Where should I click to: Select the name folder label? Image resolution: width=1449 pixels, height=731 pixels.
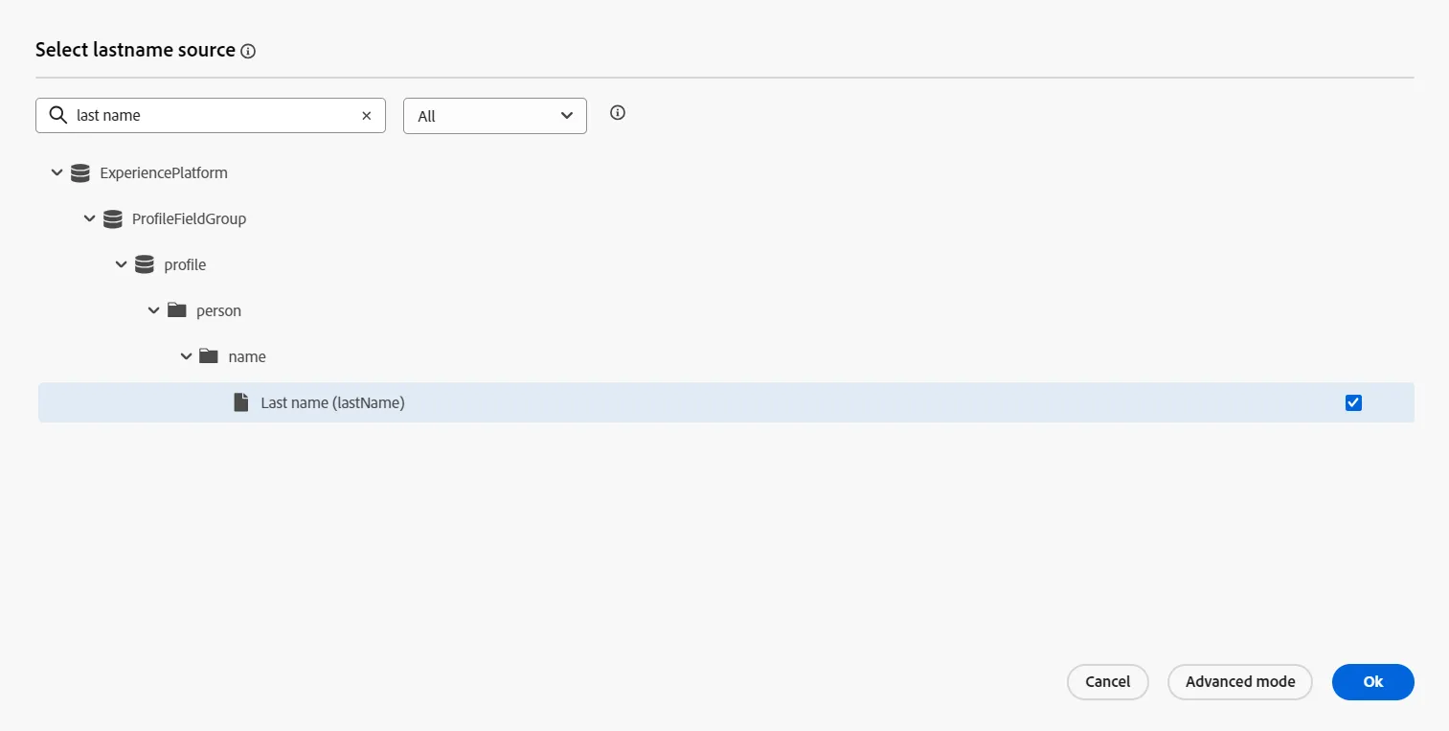[x=247, y=356]
